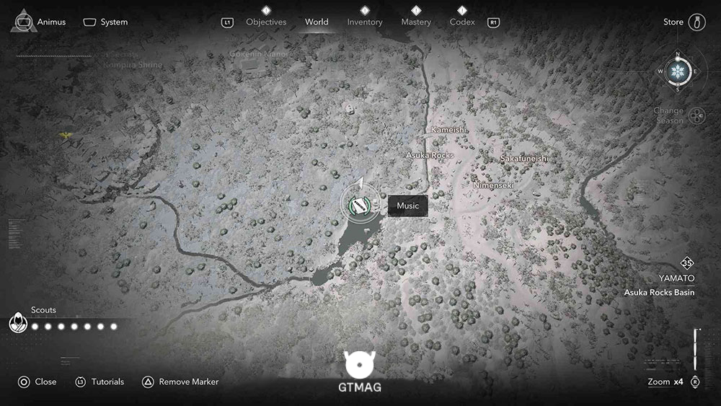This screenshot has width=721, height=406.
Task: Click the Asuka Rocks Basin label
Action: click(x=659, y=293)
